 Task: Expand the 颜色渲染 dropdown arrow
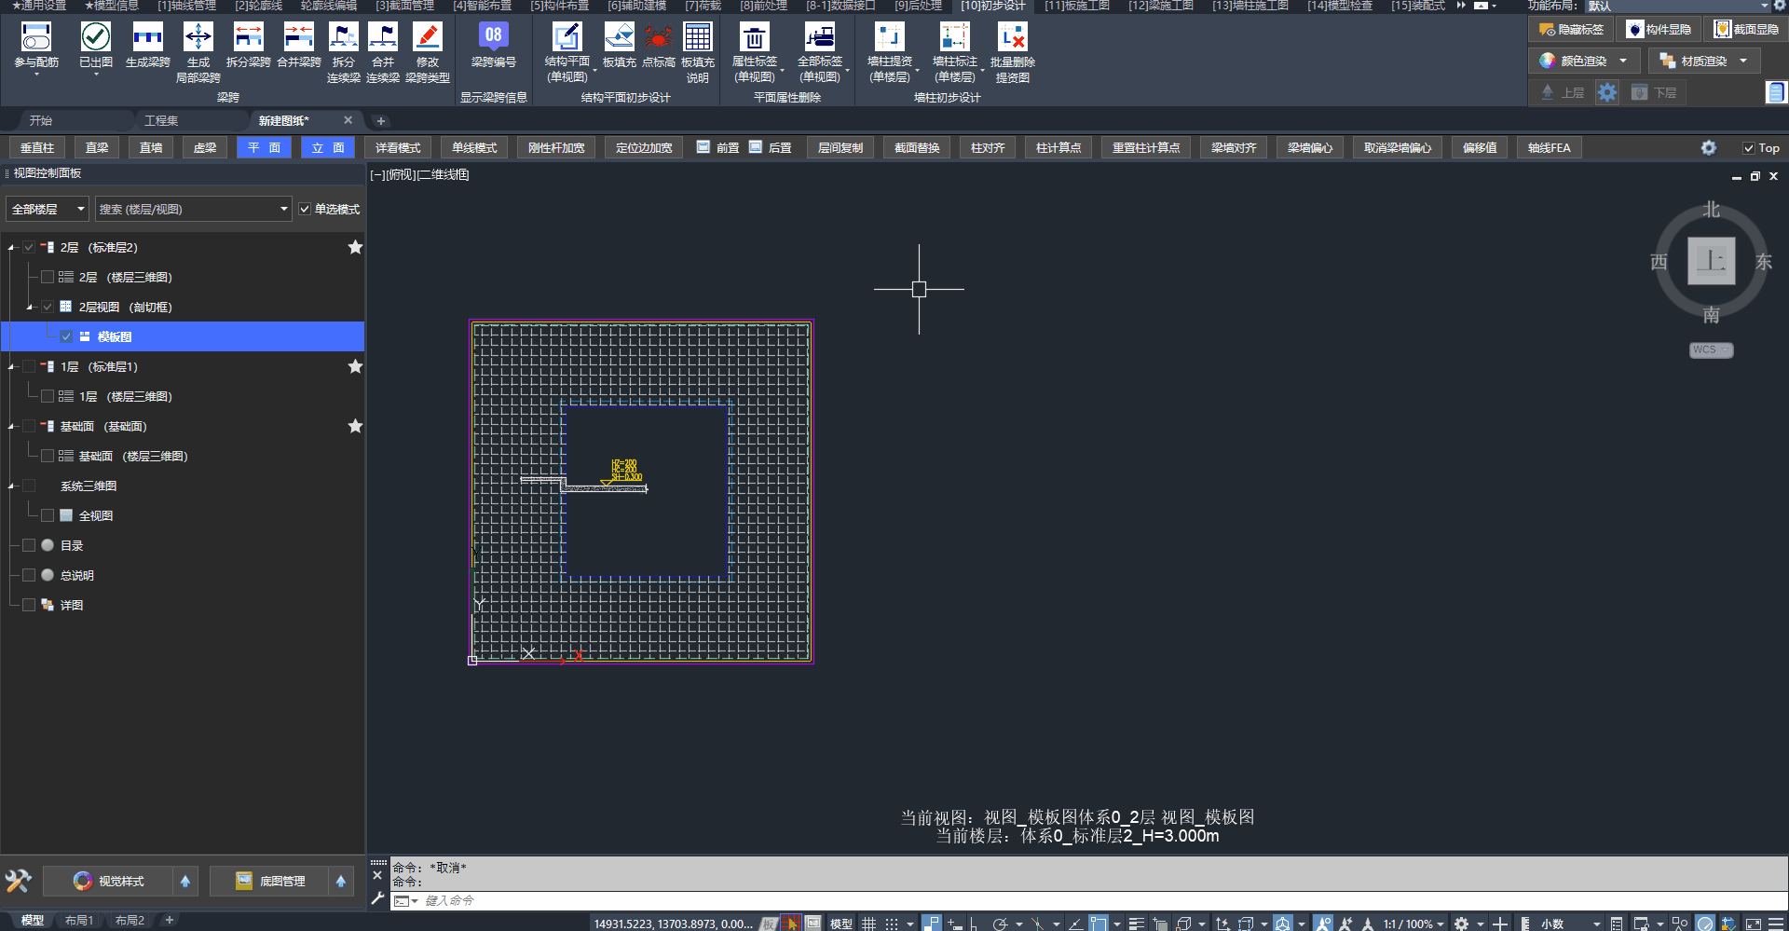pos(1623,62)
